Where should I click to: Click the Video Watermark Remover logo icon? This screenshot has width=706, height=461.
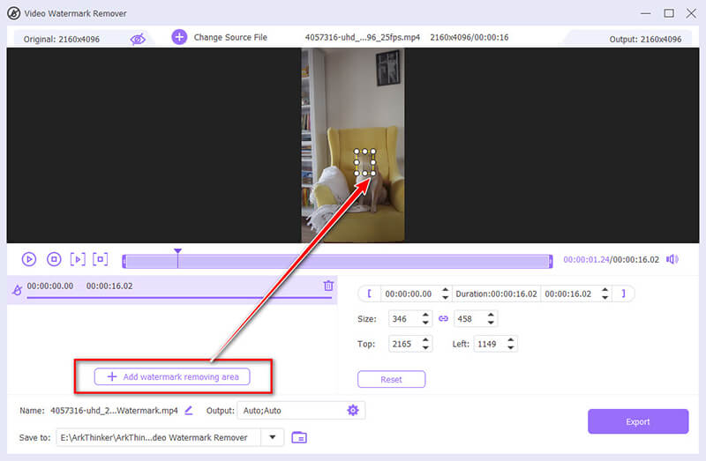pyautogui.click(x=13, y=13)
